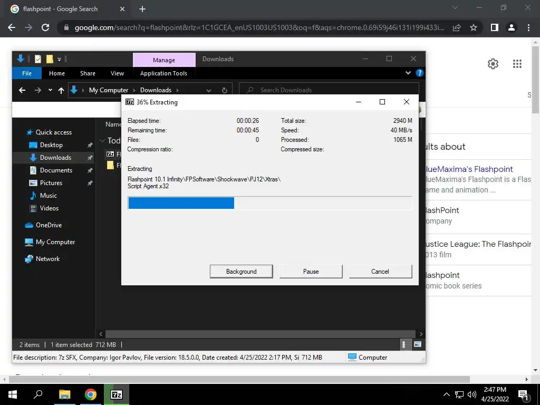The width and height of the screenshot is (540, 405).
Task: Open Explorer help icon
Action: (x=419, y=73)
